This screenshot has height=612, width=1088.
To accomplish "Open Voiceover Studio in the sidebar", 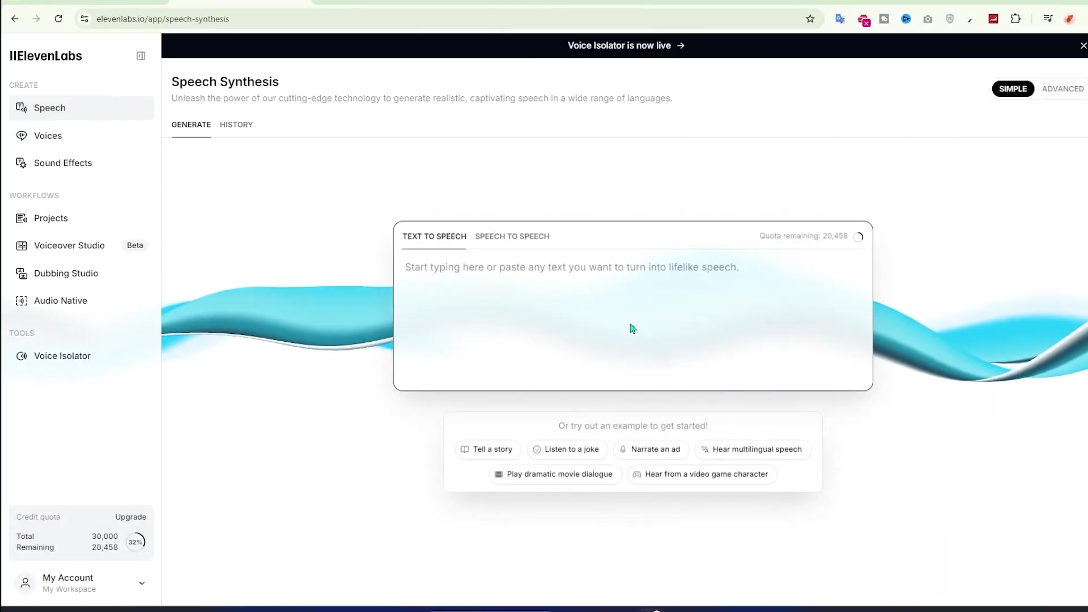I will [x=82, y=245].
